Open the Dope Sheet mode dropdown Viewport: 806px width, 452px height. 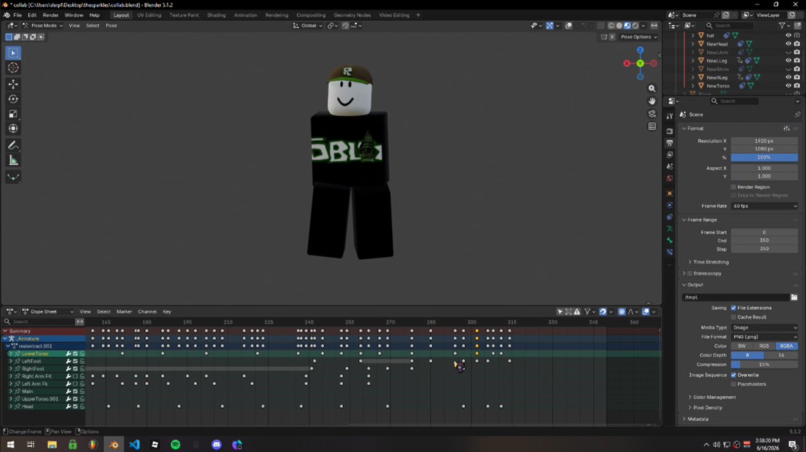[x=48, y=312]
